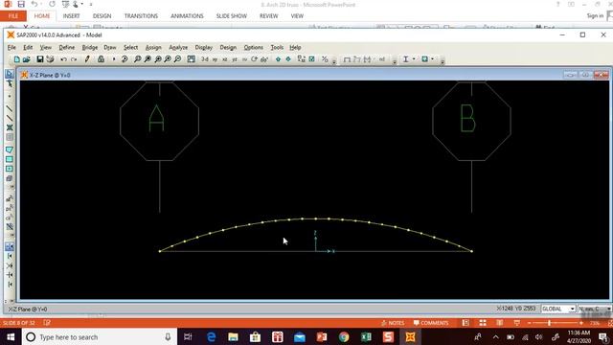Click the 'Type here to search' box
Screen dimensions: 613x345
coord(100,336)
